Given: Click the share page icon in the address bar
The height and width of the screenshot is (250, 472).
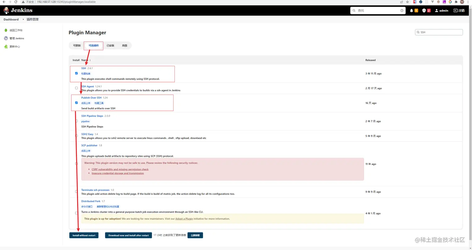Looking at the screenshot, I should click(401, 2).
